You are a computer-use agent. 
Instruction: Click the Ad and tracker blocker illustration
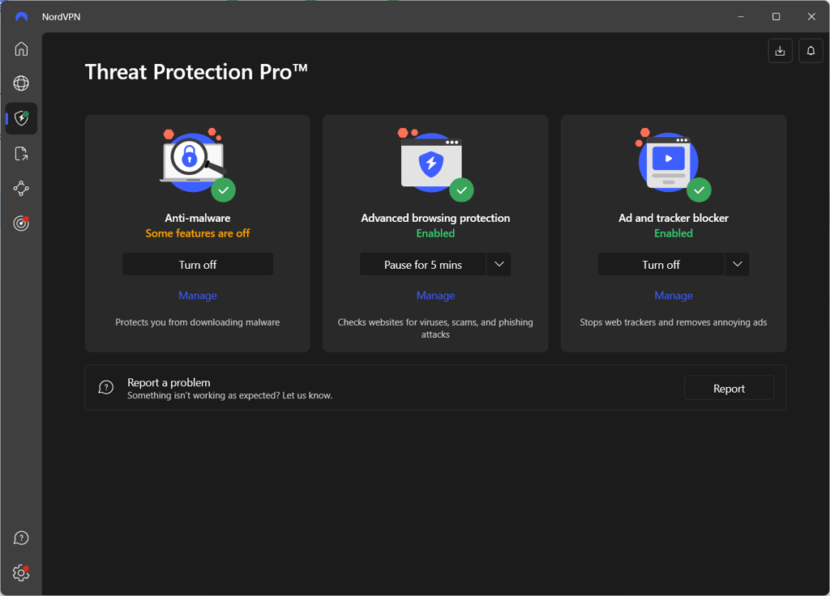point(673,164)
